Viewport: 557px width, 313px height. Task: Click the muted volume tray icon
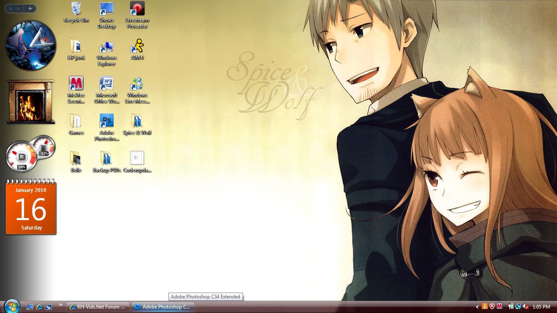coord(526,306)
